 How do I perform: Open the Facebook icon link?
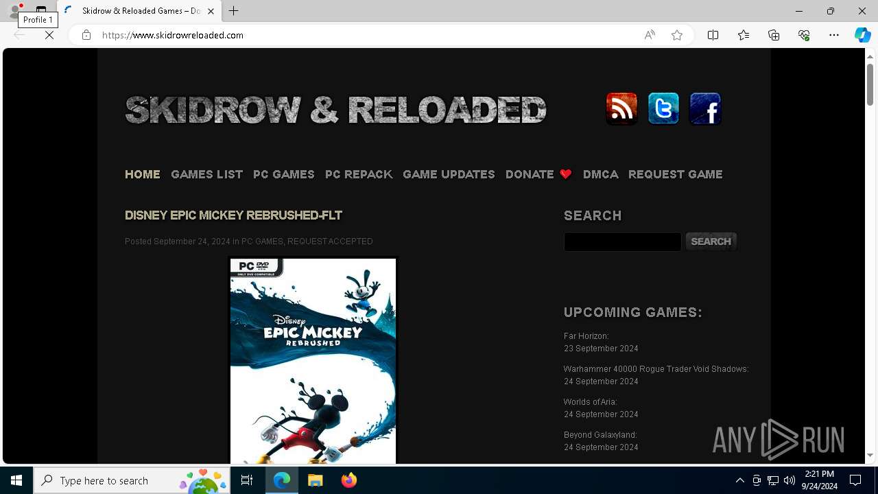pyautogui.click(x=705, y=108)
